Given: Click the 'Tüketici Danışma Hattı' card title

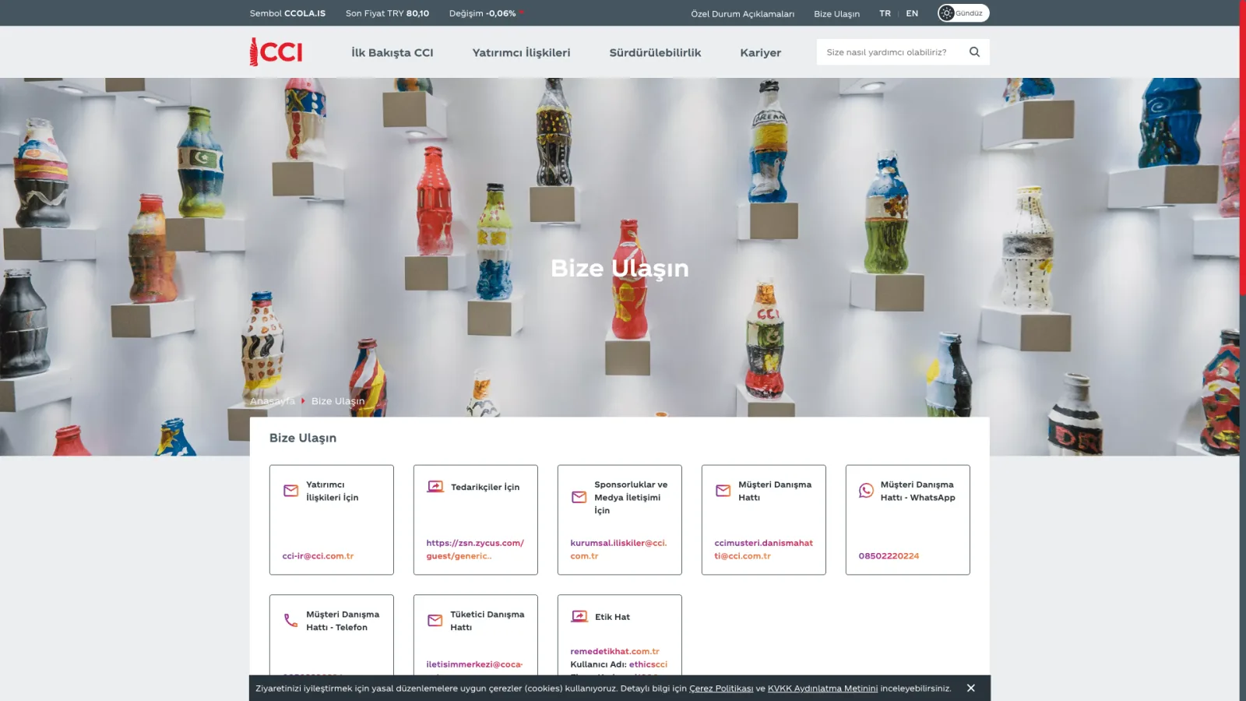Looking at the screenshot, I should [x=487, y=621].
